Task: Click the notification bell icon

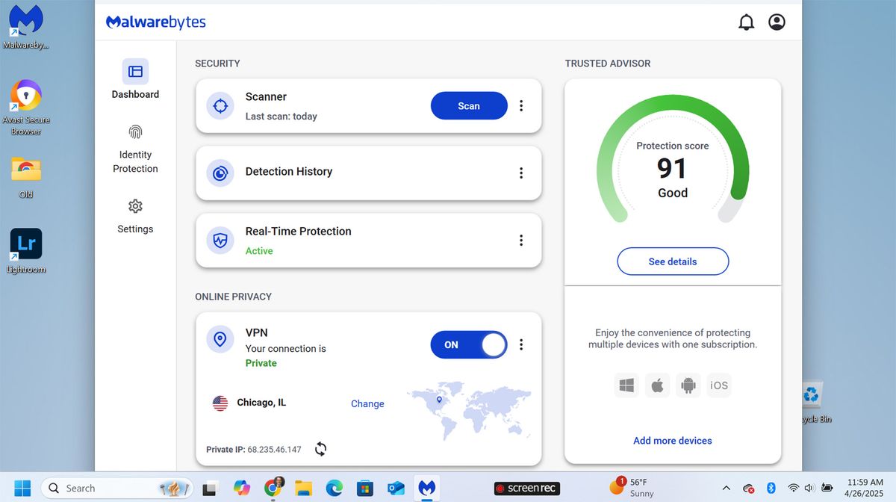Action: [x=746, y=22]
